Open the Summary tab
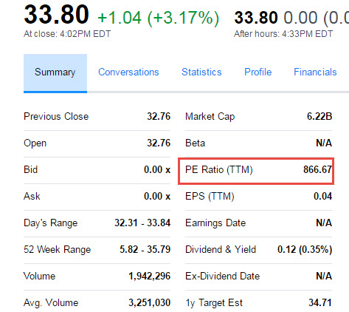This screenshot has width=349, height=312. [55, 72]
